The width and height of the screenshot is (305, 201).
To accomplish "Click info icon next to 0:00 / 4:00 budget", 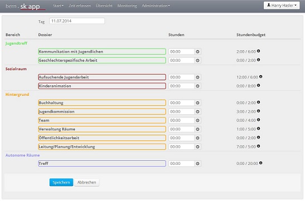I will [258, 120].
